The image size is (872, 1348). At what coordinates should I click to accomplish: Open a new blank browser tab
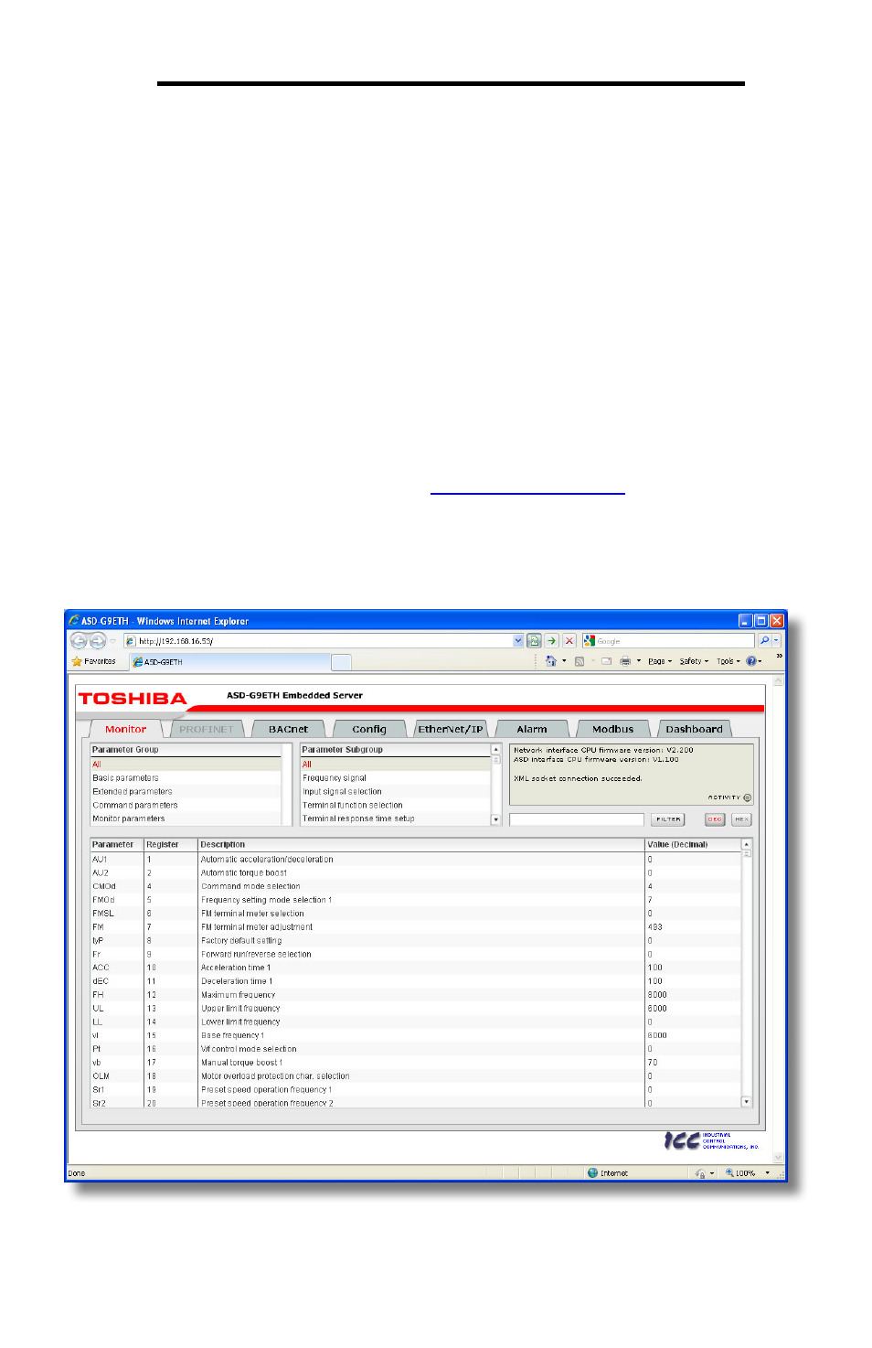click(341, 662)
